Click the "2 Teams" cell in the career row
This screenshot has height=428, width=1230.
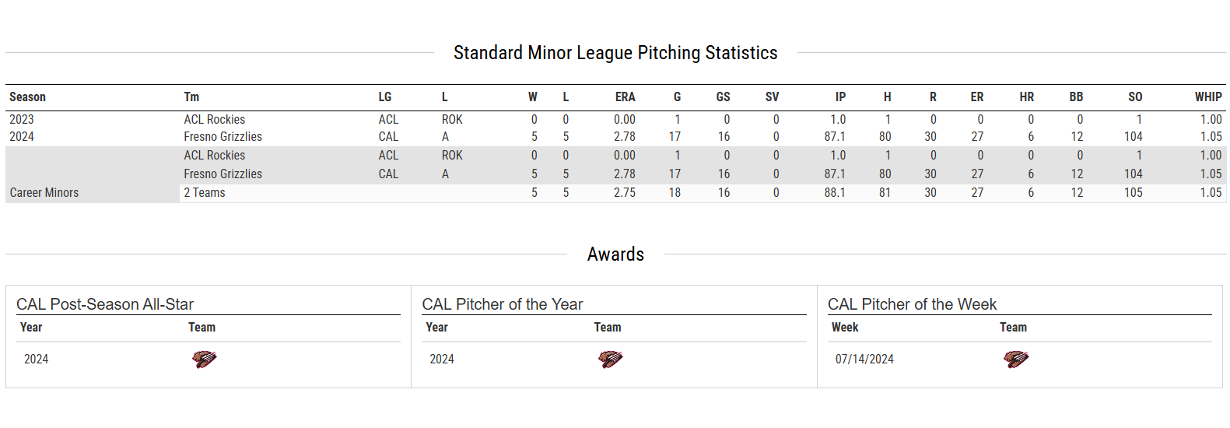point(205,193)
